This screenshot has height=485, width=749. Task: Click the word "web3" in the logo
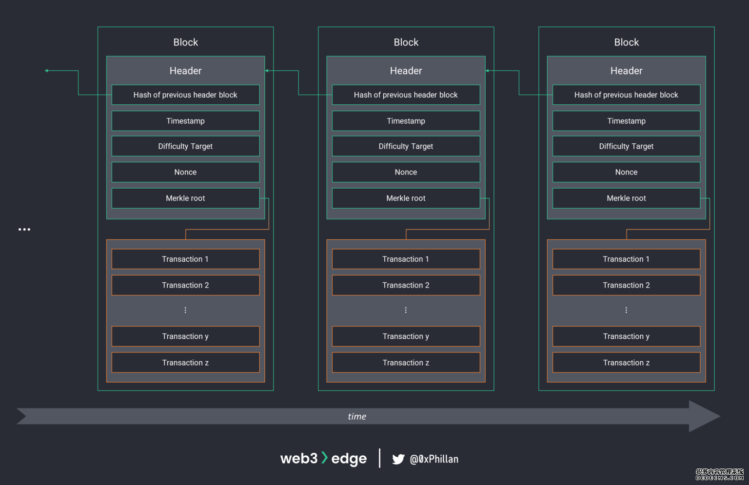(299, 458)
